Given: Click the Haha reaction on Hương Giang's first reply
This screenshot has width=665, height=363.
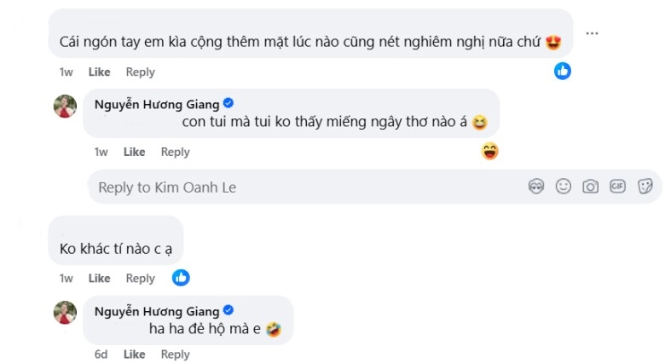Looking at the screenshot, I should [489, 152].
